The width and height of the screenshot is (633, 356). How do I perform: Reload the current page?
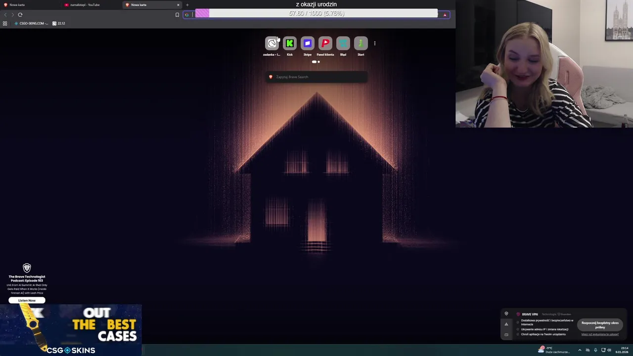click(x=20, y=15)
